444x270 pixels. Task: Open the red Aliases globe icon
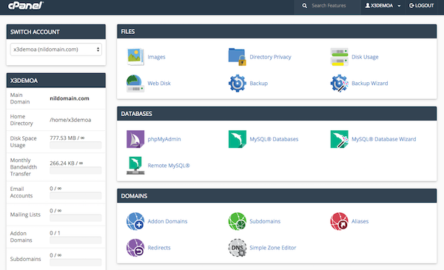pos(339,221)
